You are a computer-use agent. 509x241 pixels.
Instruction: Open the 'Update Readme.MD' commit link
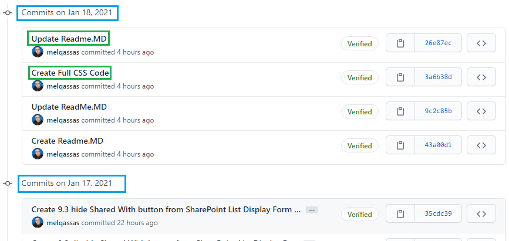[x=69, y=39]
